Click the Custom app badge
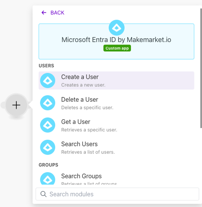This screenshot has width=202, height=207. [117, 48]
